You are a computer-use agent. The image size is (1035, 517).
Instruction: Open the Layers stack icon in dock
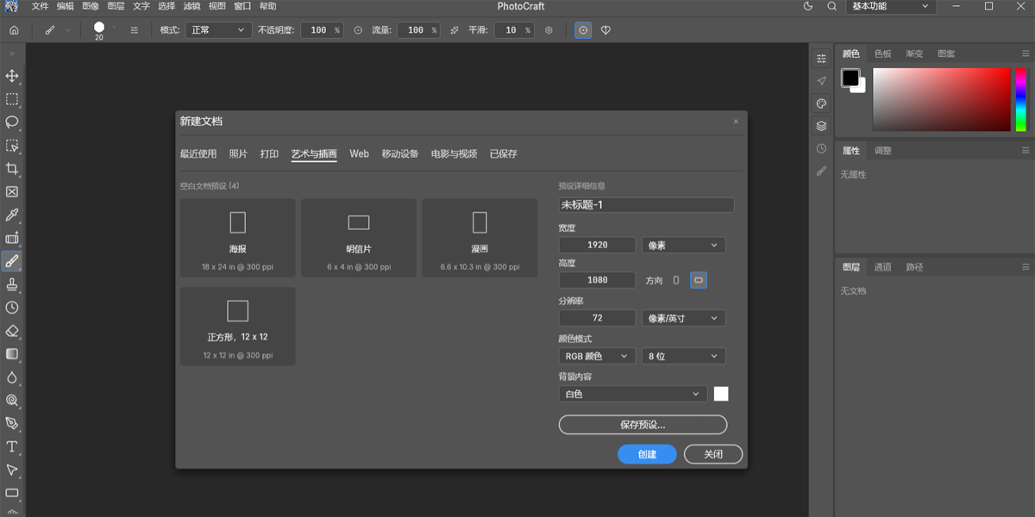click(821, 126)
